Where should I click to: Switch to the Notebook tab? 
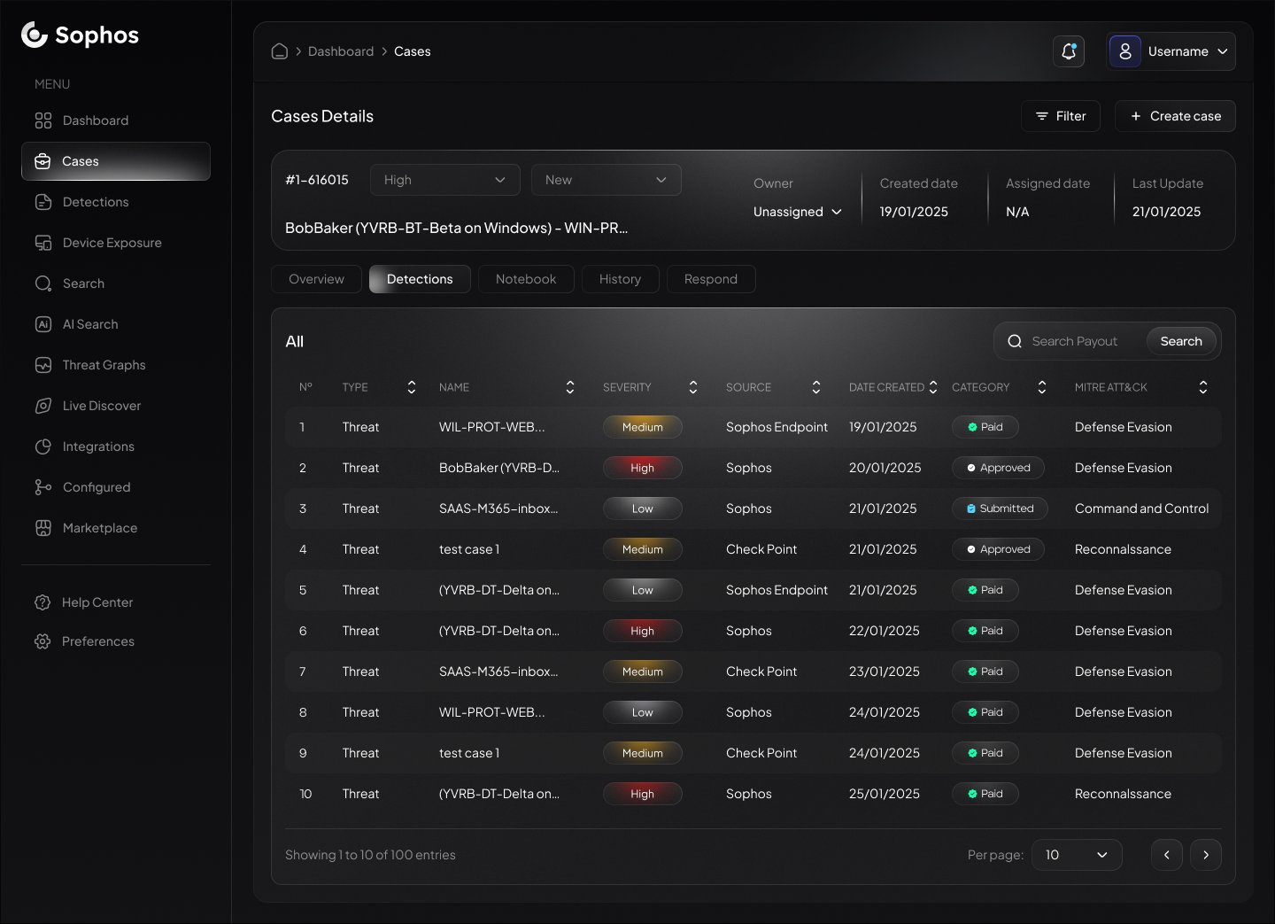[526, 279]
